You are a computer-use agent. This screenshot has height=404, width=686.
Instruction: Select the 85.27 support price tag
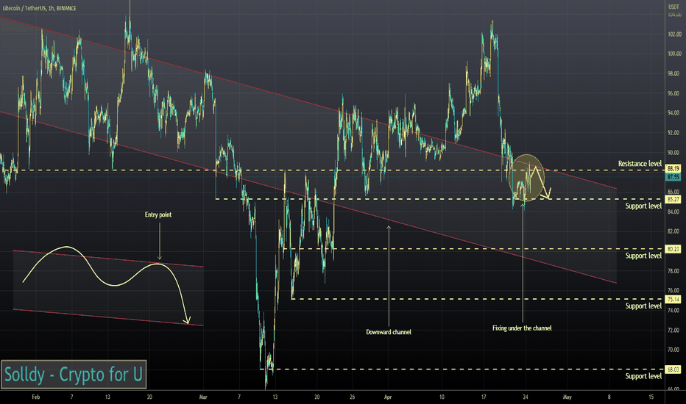[x=673, y=199]
